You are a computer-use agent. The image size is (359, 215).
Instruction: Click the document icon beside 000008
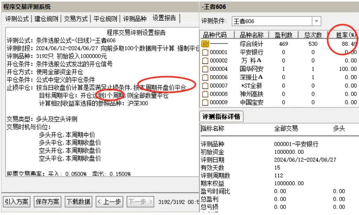205,94
